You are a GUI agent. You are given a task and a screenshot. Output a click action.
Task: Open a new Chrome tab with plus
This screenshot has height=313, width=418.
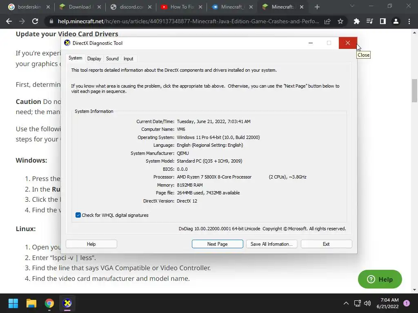pyautogui.click(x=317, y=7)
